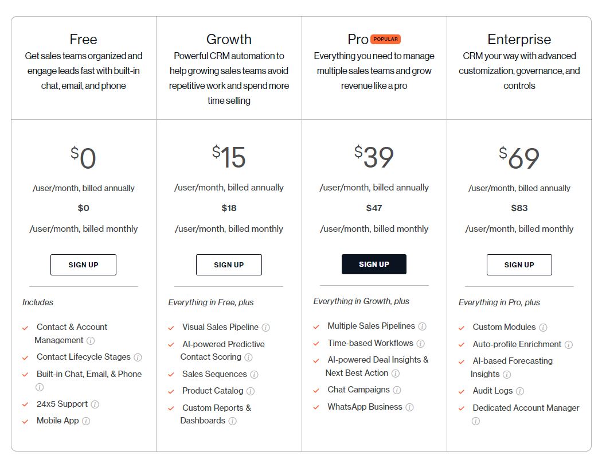The height and width of the screenshot is (455, 602).
Task: Click info icon beside Custom Reports & Dashboards
Action: [x=232, y=421]
